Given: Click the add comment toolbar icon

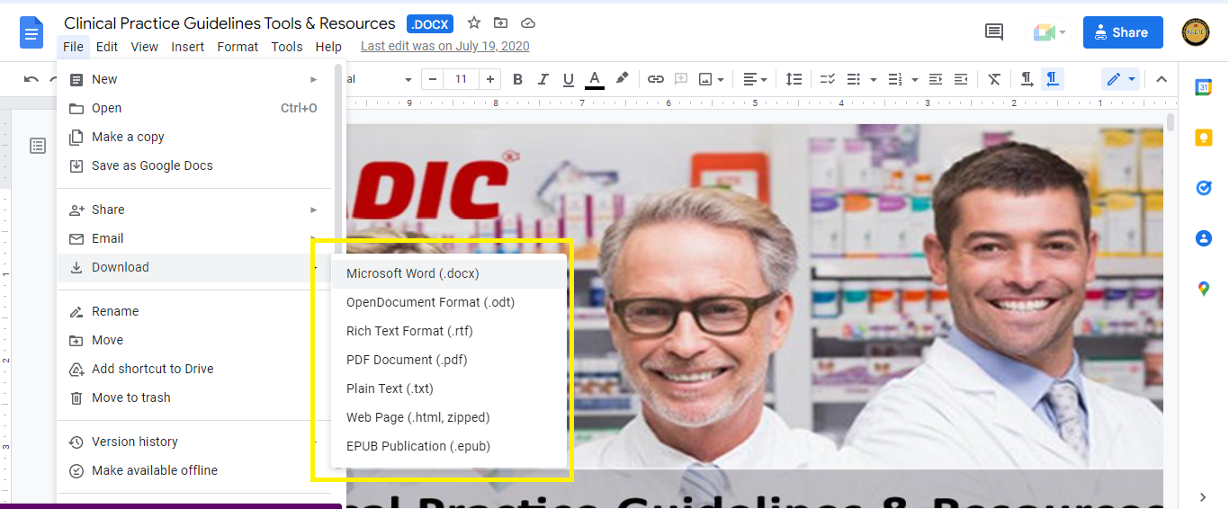Looking at the screenshot, I should 681,79.
